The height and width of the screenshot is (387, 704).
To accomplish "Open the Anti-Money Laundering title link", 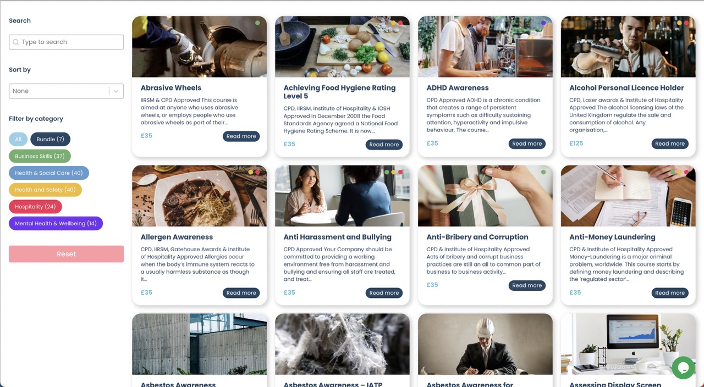I will point(612,237).
